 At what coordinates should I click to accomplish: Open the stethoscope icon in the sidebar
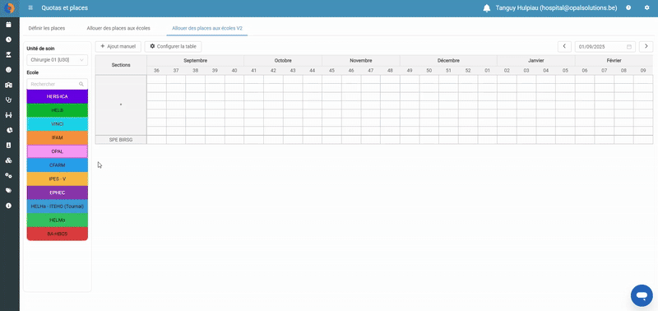click(x=8, y=100)
